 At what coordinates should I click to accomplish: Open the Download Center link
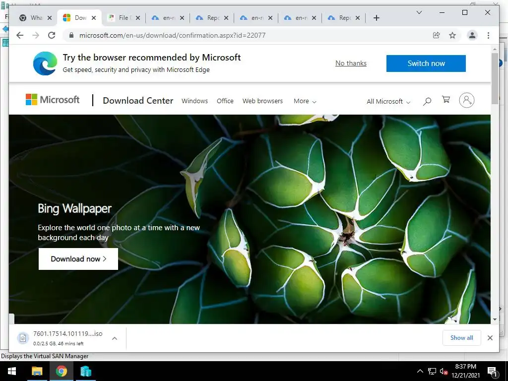(x=138, y=100)
